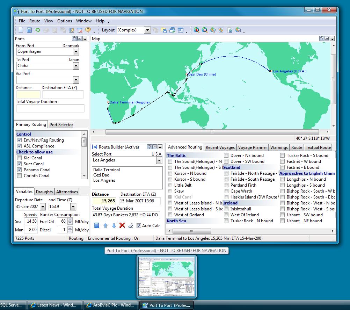350x310 pixels.
Task: Click the Advanced Routing horizontal scrollbar thumb
Action: coord(192,231)
